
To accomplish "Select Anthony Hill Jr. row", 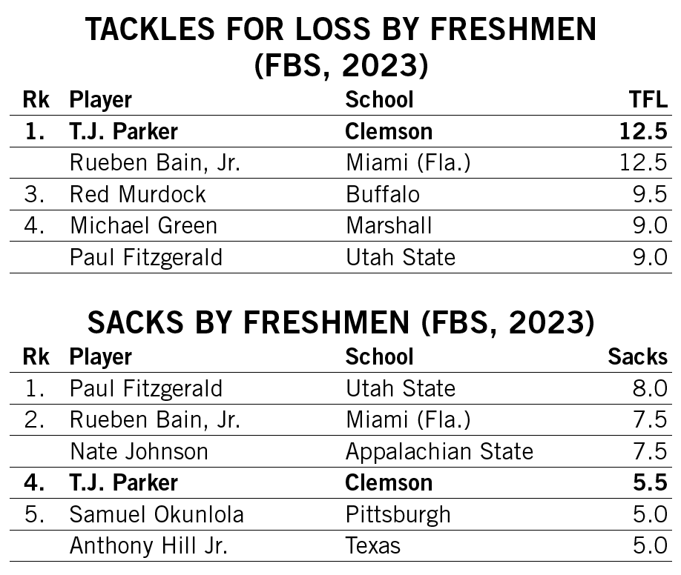I will [x=341, y=546].
